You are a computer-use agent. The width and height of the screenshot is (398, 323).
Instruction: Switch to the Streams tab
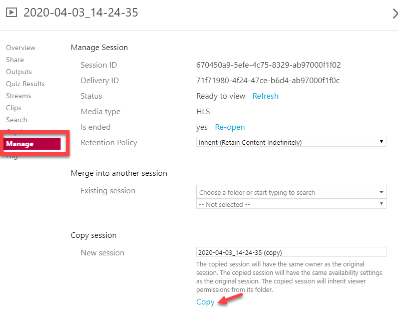click(19, 96)
